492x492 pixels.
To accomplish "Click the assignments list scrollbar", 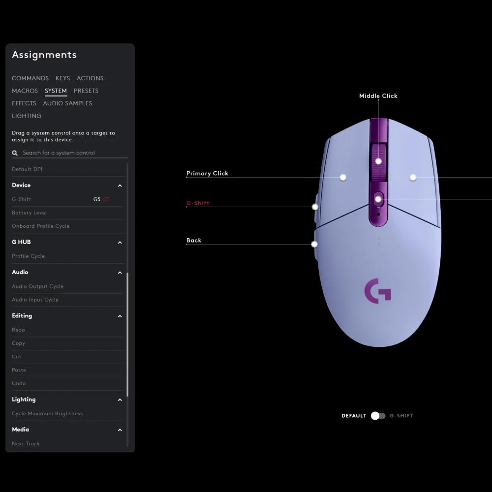I will tap(127, 335).
